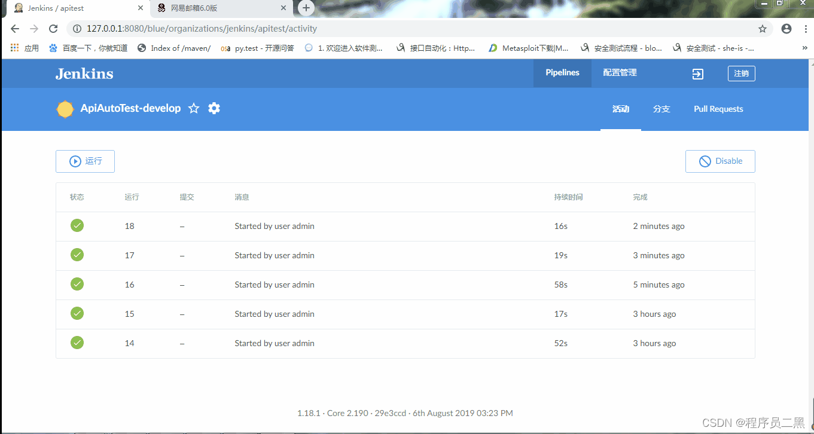Click success status icon for run 14
Viewport: 814px width, 434px height.
tap(77, 343)
